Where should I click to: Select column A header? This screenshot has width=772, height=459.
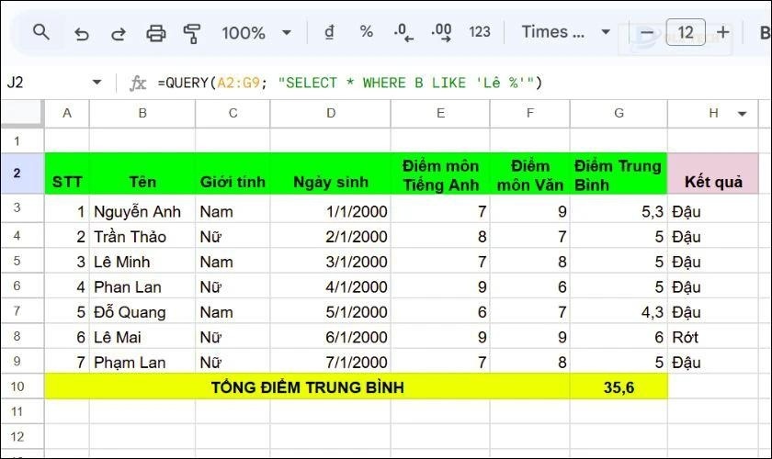(67, 113)
